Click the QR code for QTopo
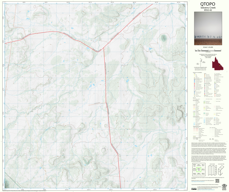229x192 pixels. point(217,181)
